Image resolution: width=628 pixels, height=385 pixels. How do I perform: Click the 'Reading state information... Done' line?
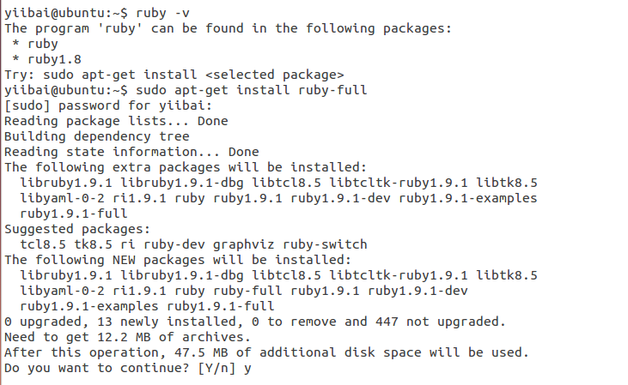click(x=131, y=152)
